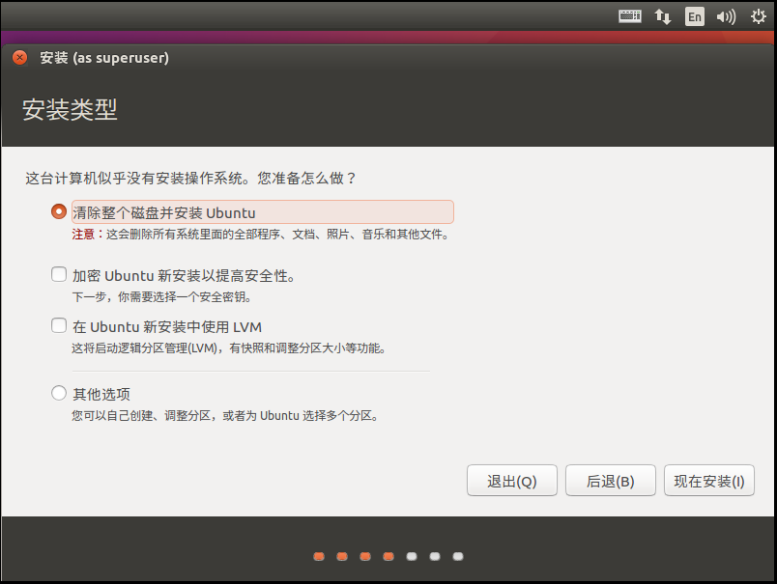
Task: Click the keyboard indicator icon in top panel
Action: coord(629,15)
